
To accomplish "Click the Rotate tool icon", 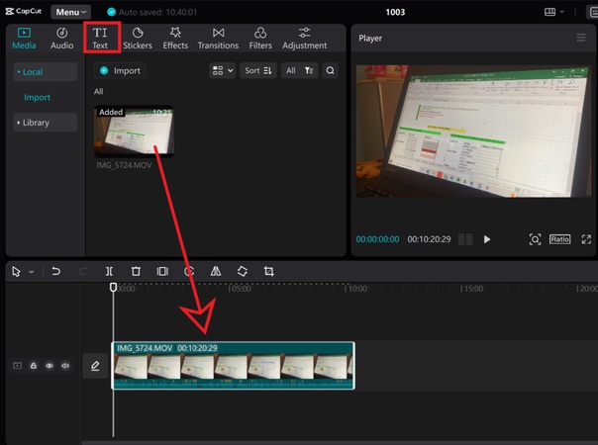I will (243, 271).
